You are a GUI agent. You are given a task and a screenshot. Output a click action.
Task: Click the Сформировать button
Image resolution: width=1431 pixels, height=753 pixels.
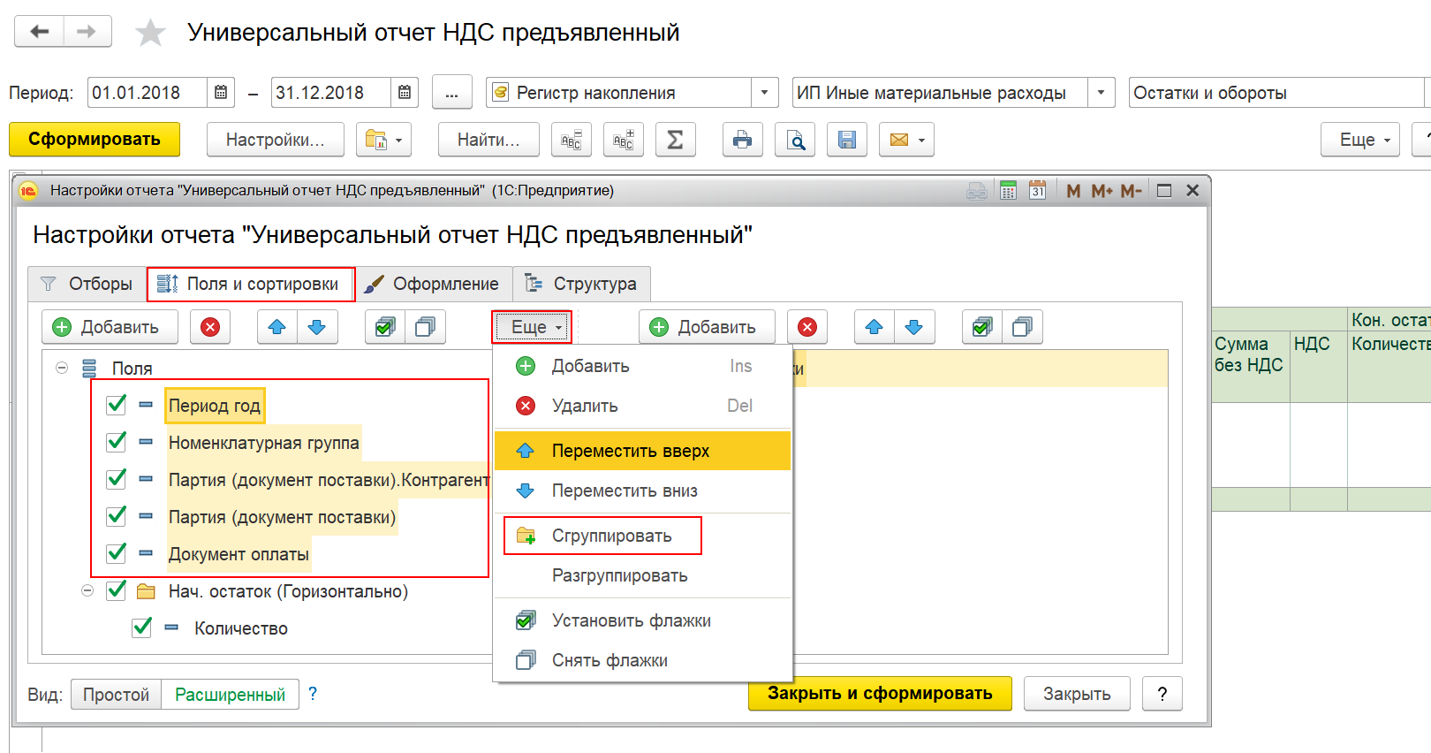click(x=95, y=140)
